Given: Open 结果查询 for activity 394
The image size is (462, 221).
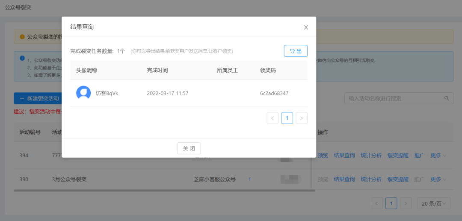Looking at the screenshot, I should (344, 156).
